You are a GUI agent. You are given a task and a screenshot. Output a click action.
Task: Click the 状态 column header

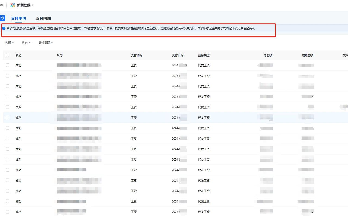(x=19, y=55)
